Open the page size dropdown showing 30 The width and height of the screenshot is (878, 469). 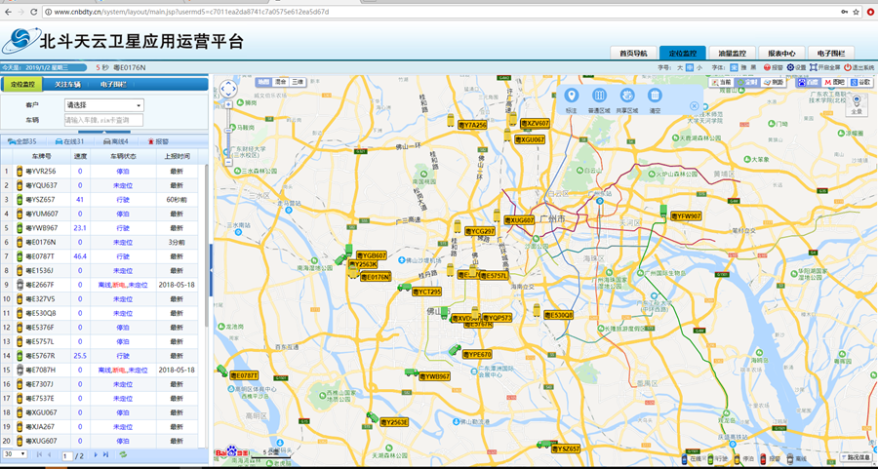tap(15, 454)
